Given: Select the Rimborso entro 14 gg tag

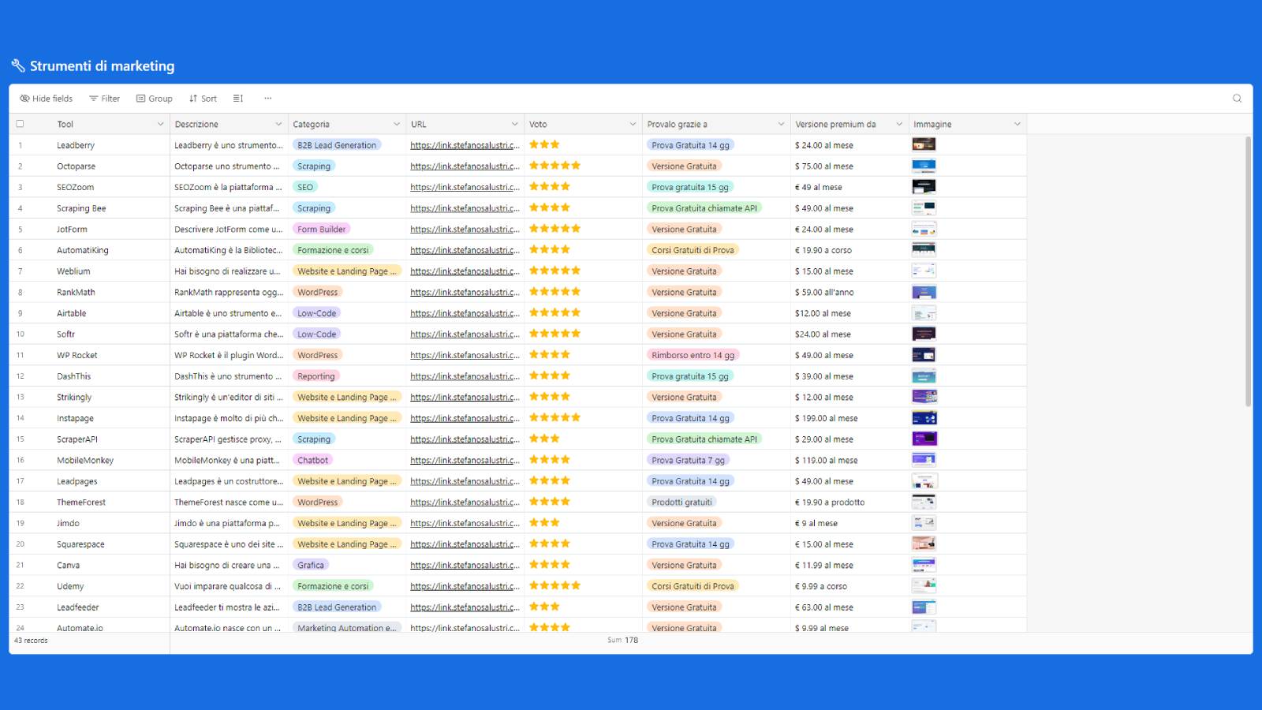Looking at the screenshot, I should pyautogui.click(x=693, y=355).
